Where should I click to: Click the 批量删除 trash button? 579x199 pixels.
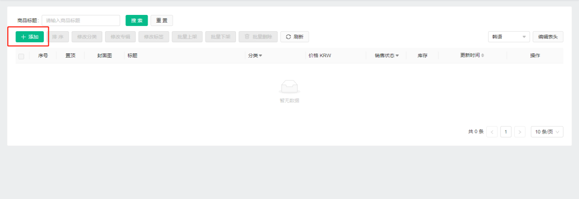click(x=258, y=37)
